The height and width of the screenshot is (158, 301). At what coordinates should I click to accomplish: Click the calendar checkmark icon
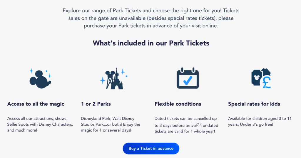coord(188,78)
